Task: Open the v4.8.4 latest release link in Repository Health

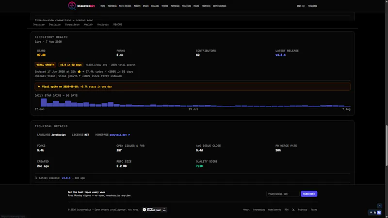Action: tap(280, 55)
